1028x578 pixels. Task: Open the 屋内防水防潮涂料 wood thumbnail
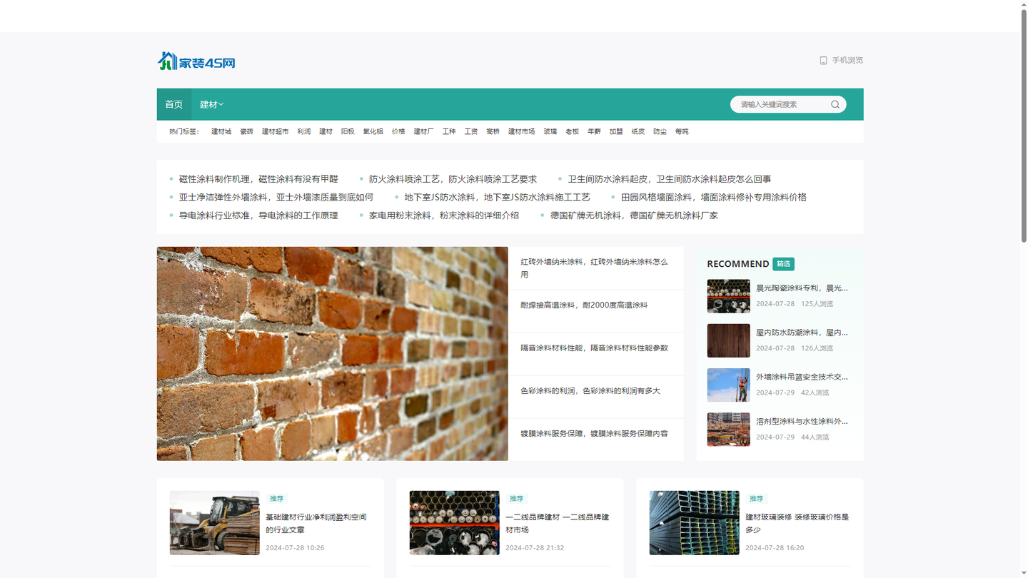729,340
